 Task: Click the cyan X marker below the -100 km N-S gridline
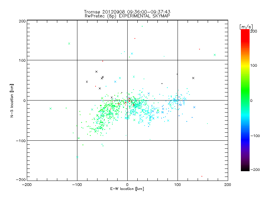[x=77, y=157]
